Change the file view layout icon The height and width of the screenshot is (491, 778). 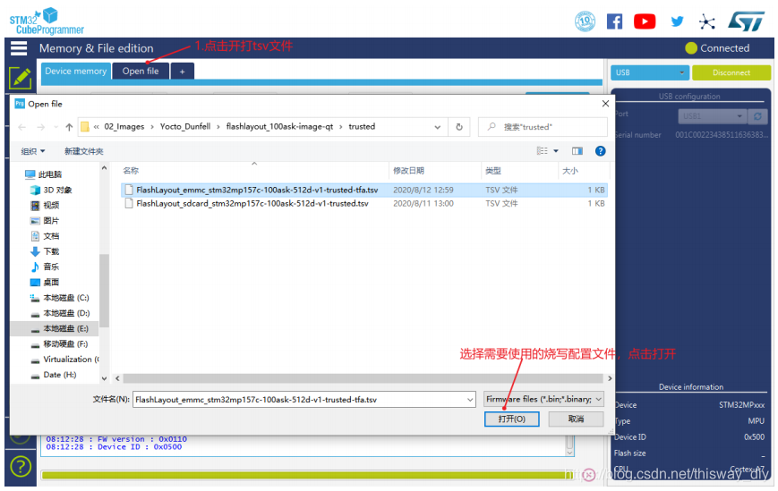click(x=543, y=150)
